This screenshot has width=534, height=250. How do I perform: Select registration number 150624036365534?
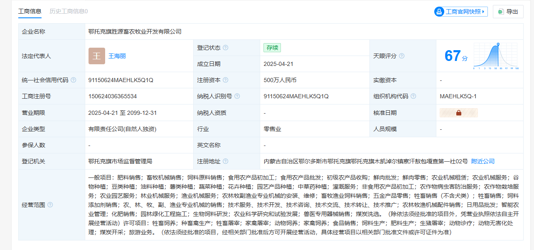(x=113, y=96)
